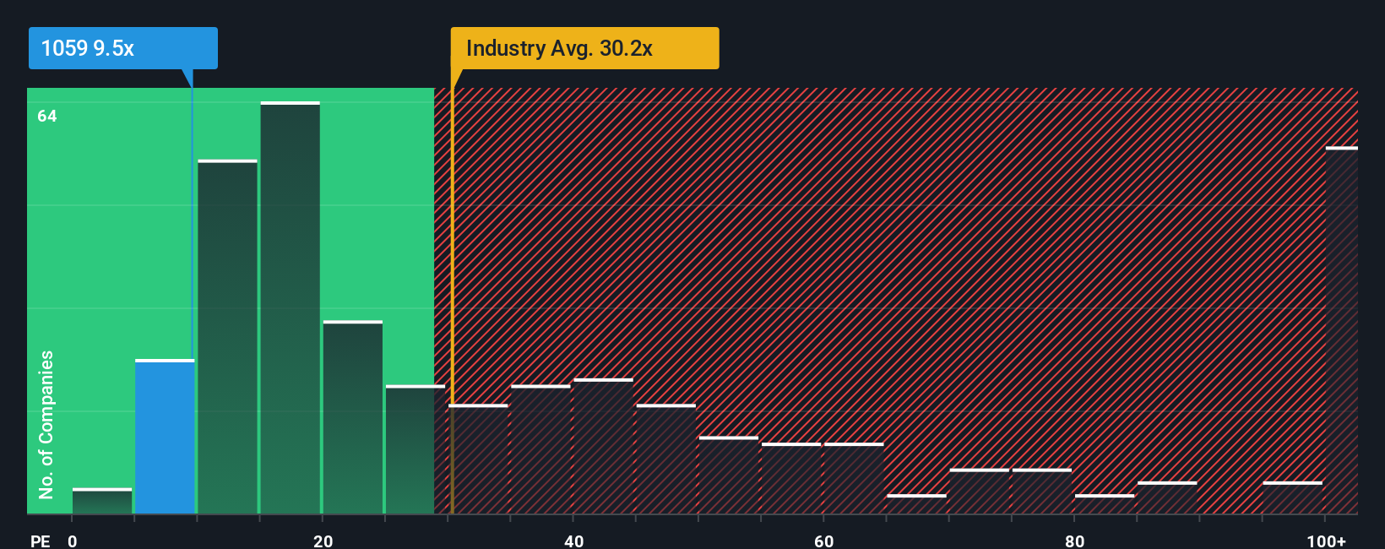
Task: Click the shortest bar starting at PE 0
Action: [102, 501]
